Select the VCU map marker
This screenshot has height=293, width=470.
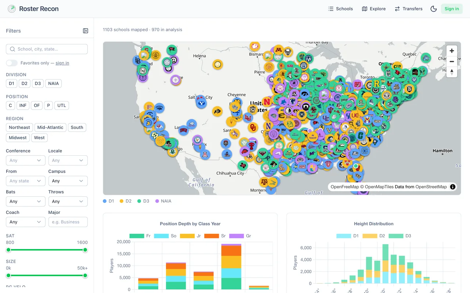pos(377,121)
